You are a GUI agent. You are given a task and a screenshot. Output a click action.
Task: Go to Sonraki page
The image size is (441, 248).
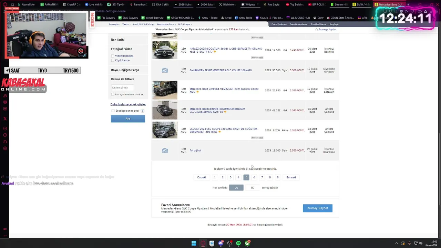291,177
